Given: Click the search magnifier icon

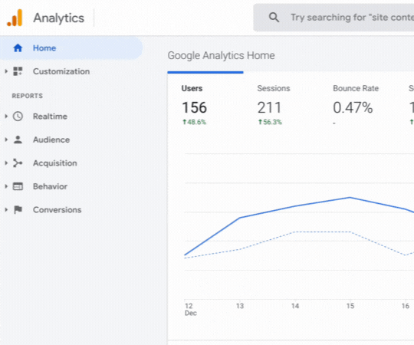Looking at the screenshot, I should point(274,18).
